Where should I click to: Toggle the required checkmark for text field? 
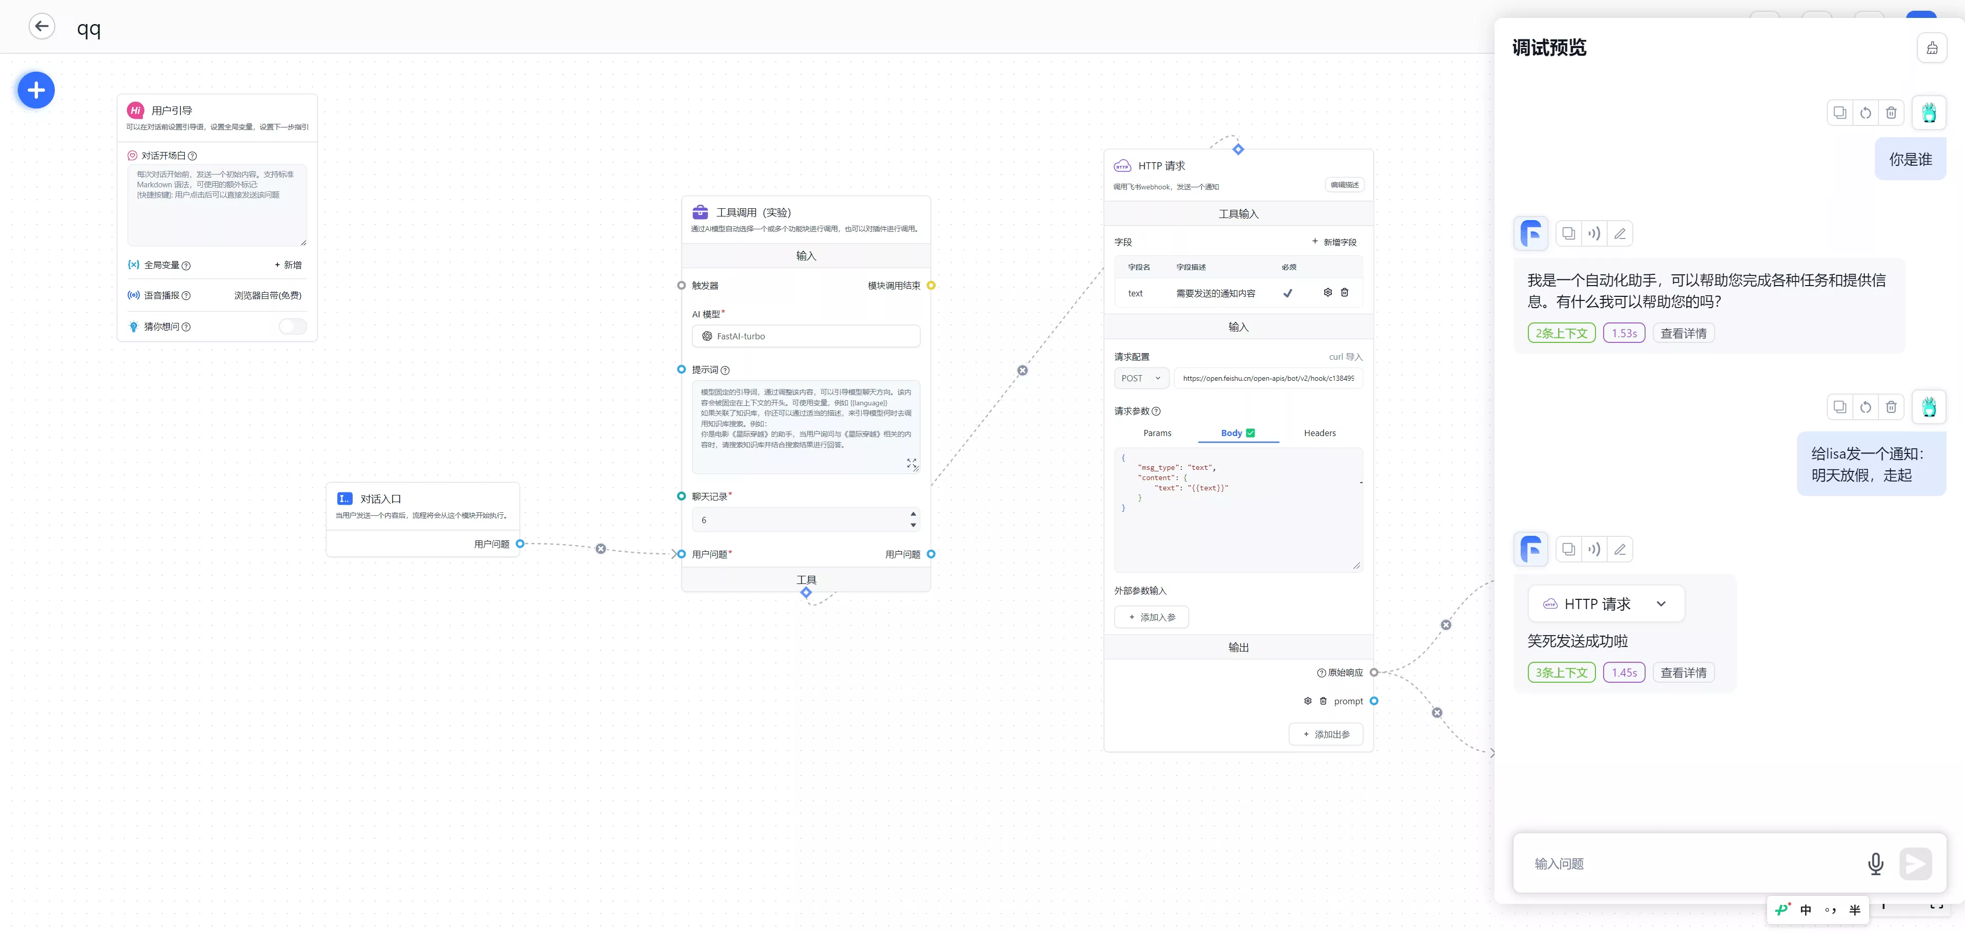click(x=1288, y=293)
